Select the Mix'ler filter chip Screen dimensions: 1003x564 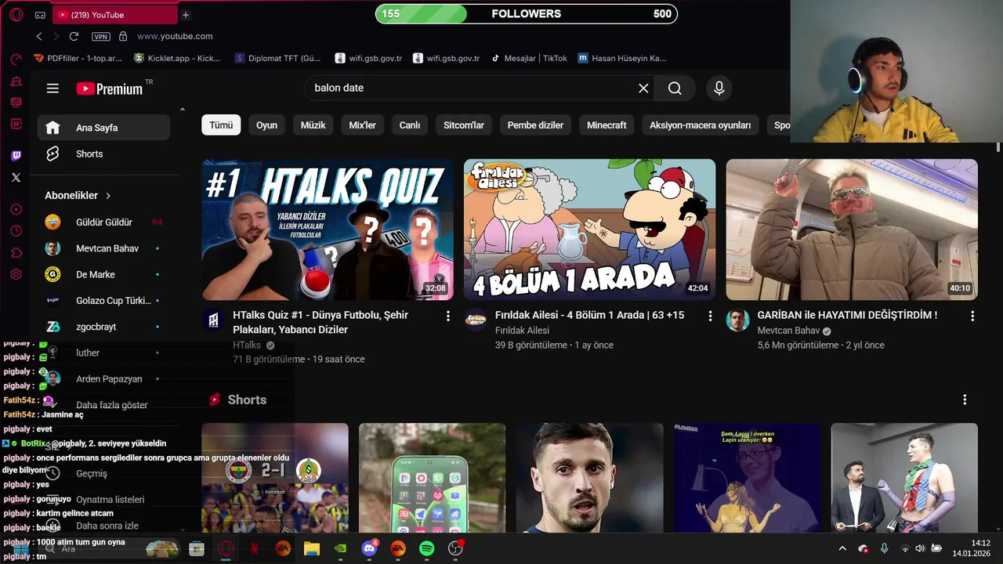[362, 125]
